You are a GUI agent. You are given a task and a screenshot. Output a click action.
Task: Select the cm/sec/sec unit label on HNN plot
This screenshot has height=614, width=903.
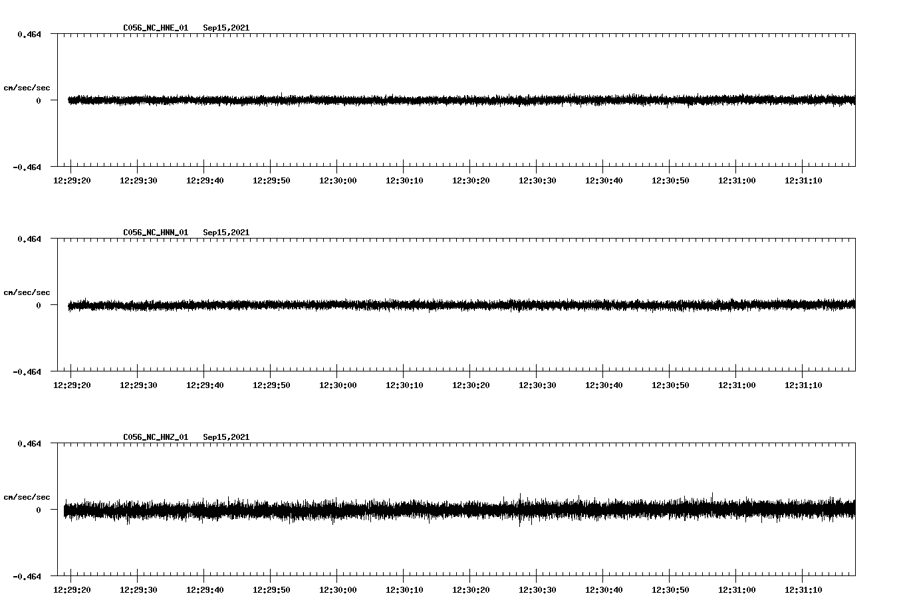pos(27,292)
